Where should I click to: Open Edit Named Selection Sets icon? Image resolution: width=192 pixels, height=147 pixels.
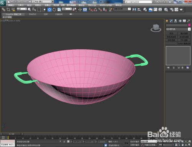click(x=111, y=10)
